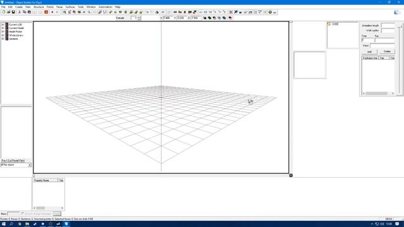Open the Create menu
The height and width of the screenshot is (227, 404).
[x=19, y=7]
